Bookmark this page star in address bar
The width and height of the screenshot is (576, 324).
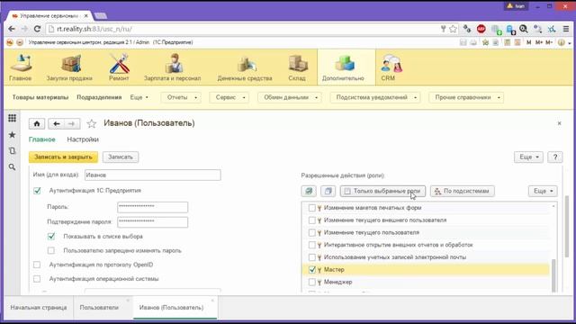coord(454,29)
